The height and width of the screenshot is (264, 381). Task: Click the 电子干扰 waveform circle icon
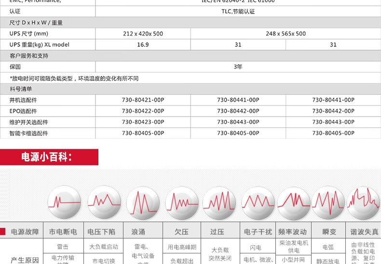click(258, 203)
